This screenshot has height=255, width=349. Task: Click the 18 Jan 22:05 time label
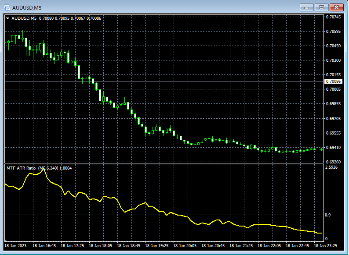tap(269, 246)
